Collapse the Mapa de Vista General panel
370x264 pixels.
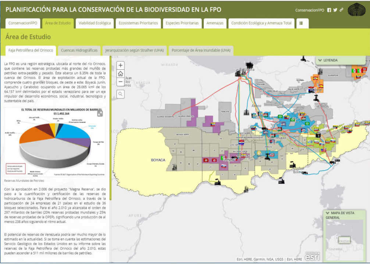pos(328,213)
